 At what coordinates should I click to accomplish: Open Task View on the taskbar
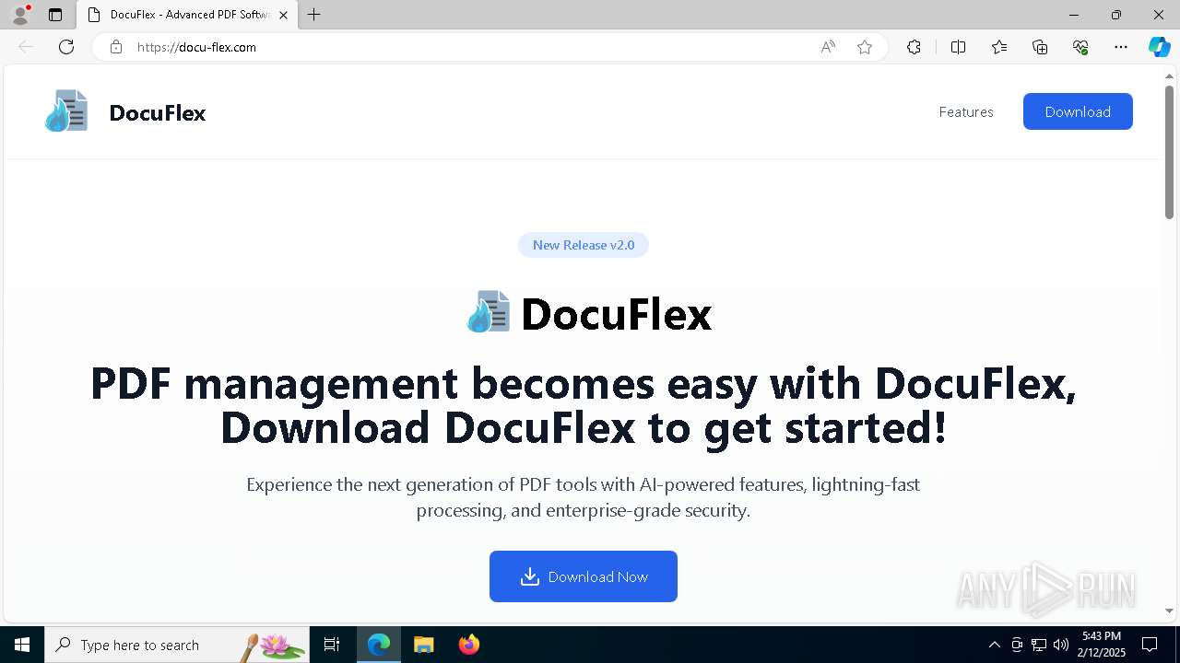coord(332,645)
